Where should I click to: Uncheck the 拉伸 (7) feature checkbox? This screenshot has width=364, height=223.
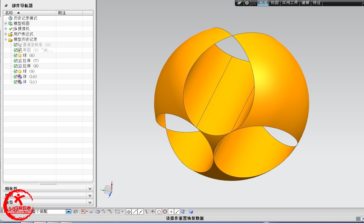16,61
